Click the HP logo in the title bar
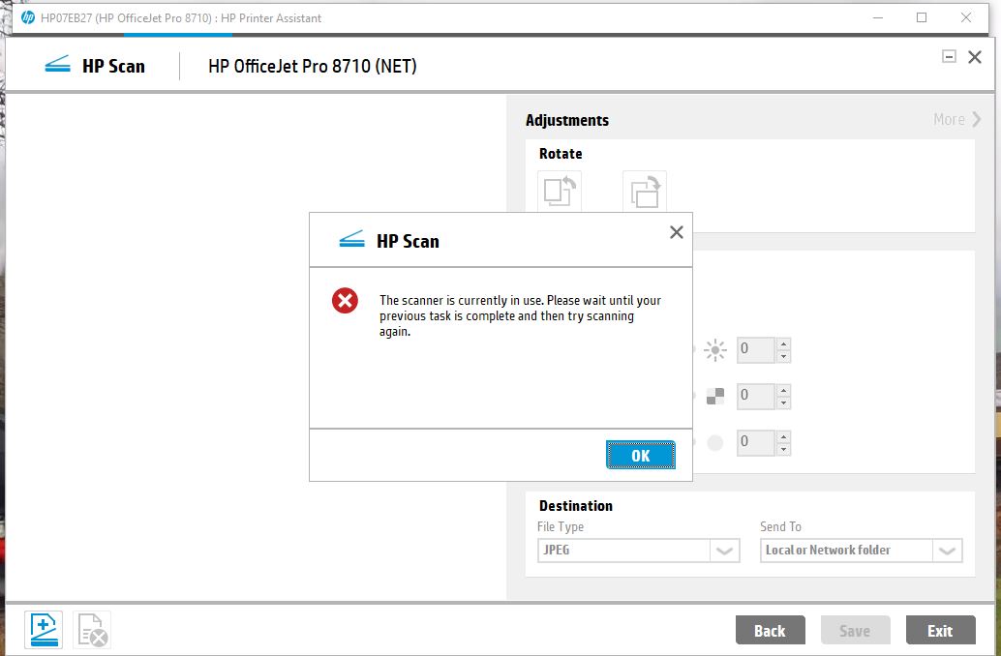 point(27,17)
